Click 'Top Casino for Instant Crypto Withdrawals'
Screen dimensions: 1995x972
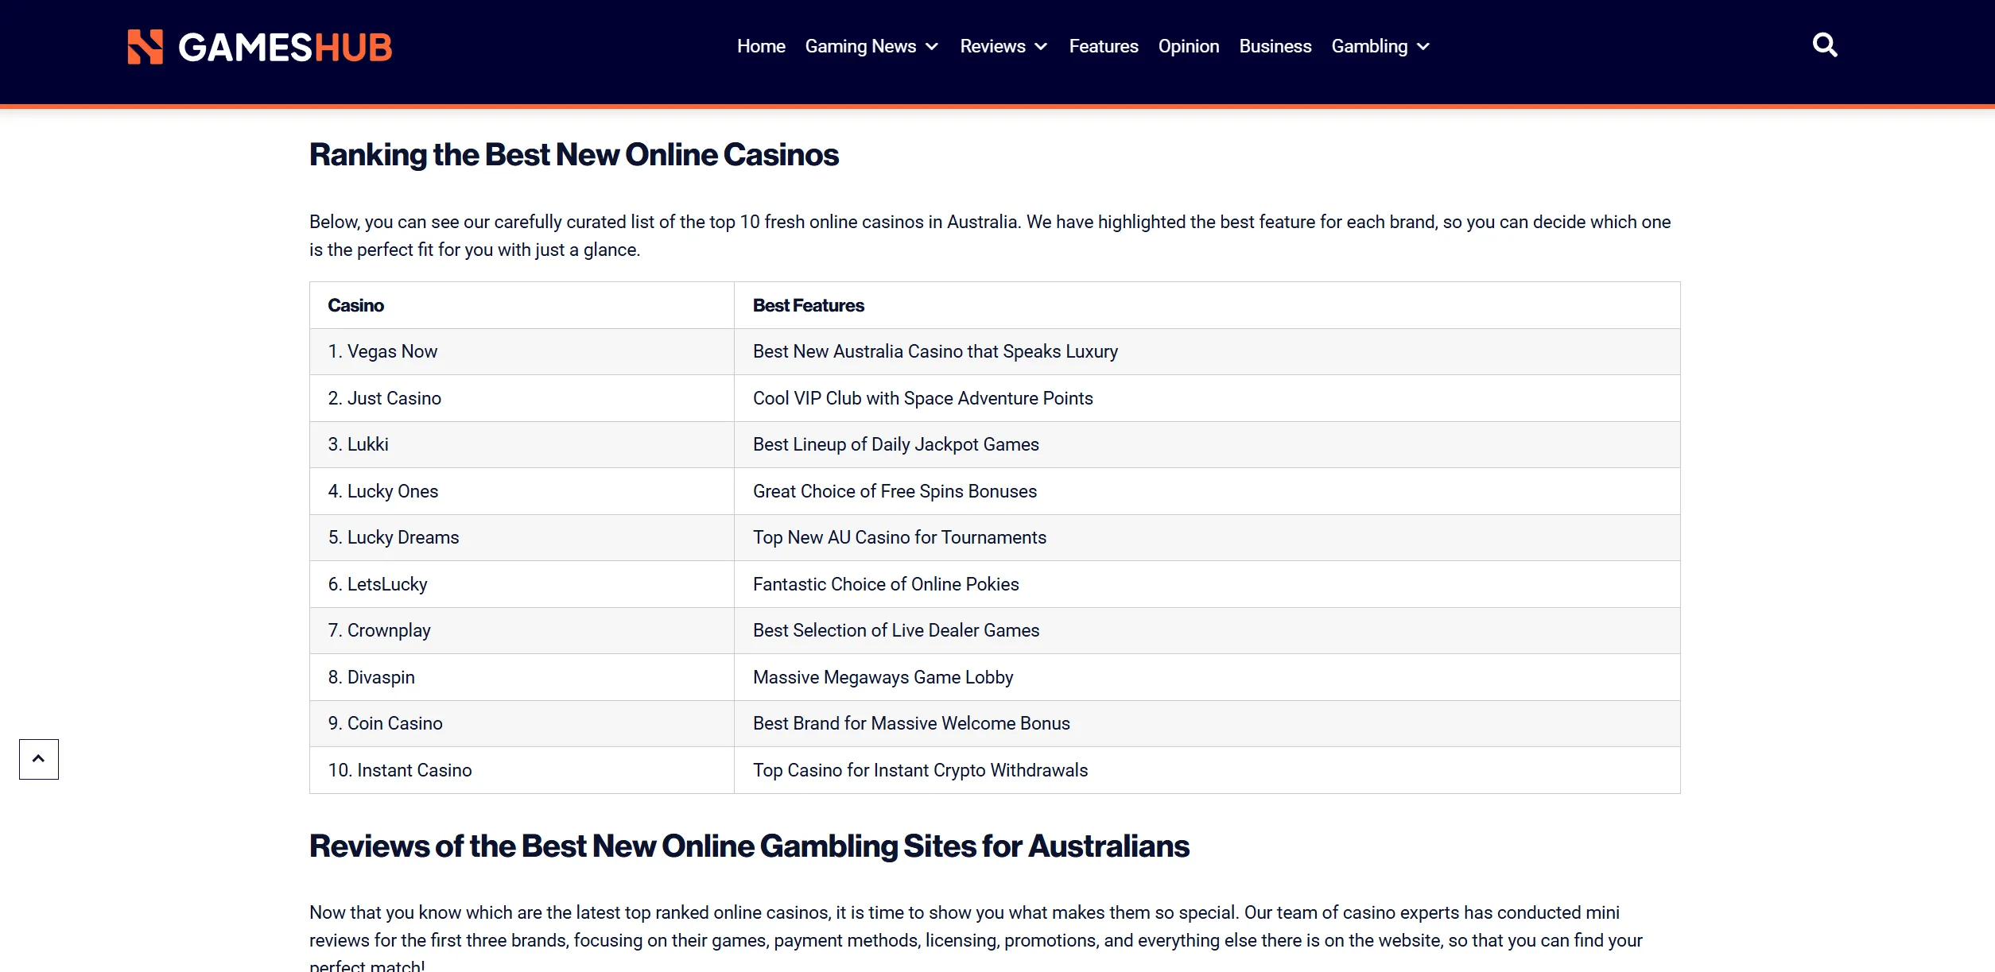click(x=920, y=770)
